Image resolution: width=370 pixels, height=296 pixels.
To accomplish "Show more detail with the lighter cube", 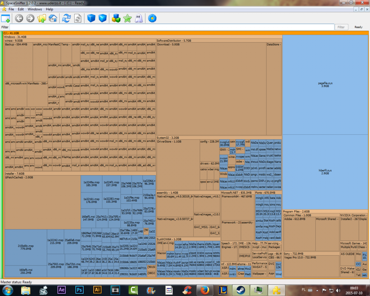I will (102, 18).
